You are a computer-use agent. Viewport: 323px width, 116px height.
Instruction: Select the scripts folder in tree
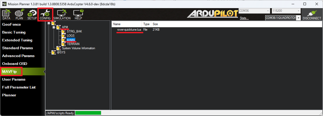(71, 40)
